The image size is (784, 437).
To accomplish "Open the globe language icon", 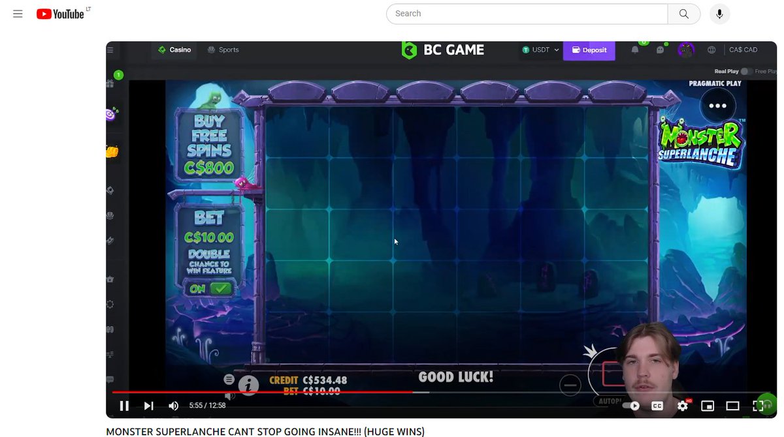I will [711, 50].
